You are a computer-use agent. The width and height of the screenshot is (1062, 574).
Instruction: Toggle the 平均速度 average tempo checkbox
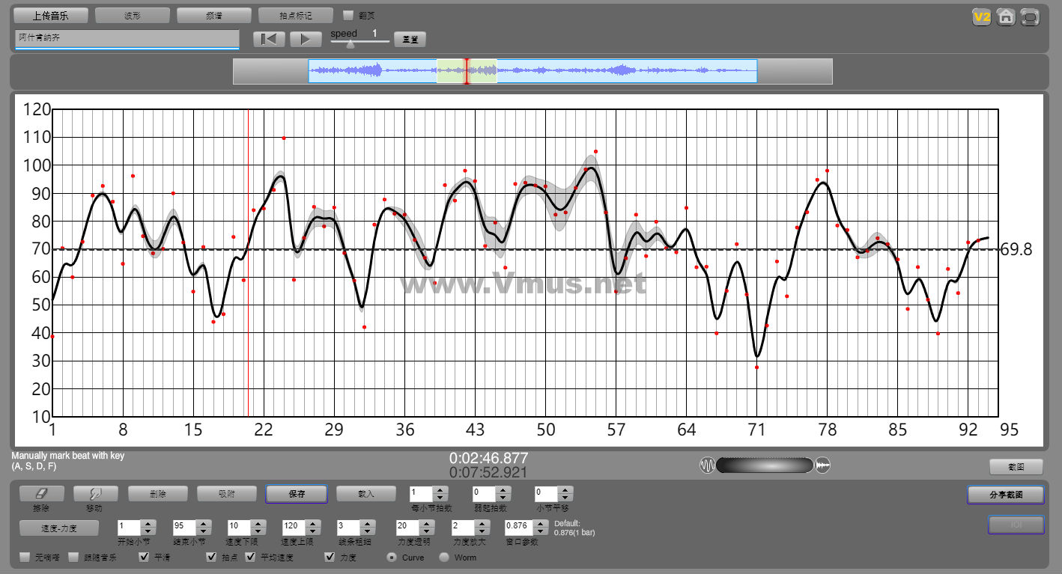click(250, 557)
